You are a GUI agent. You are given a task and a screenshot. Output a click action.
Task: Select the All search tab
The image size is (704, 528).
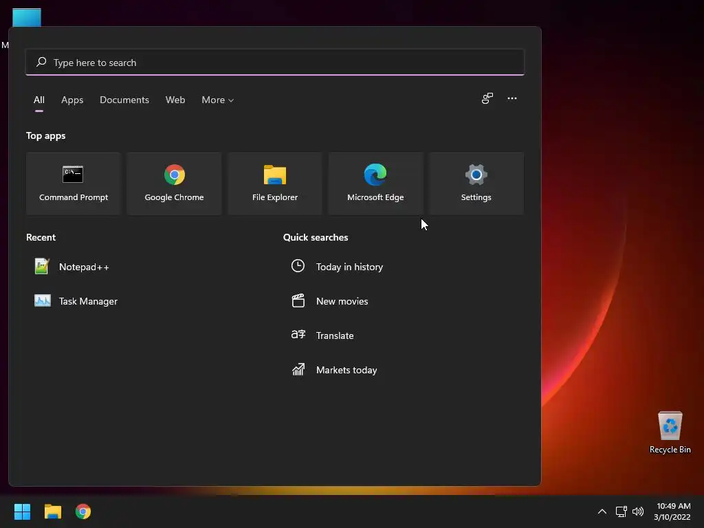tap(39, 100)
